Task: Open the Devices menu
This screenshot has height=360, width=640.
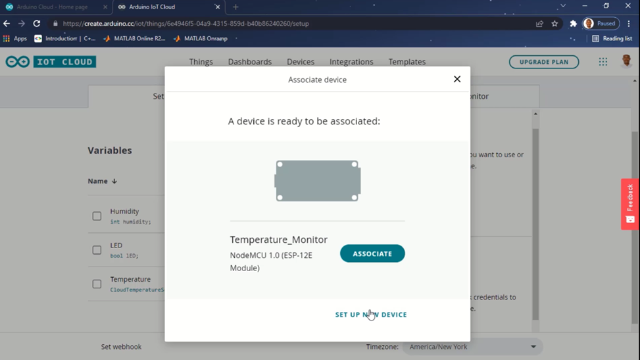Action: pyautogui.click(x=301, y=62)
